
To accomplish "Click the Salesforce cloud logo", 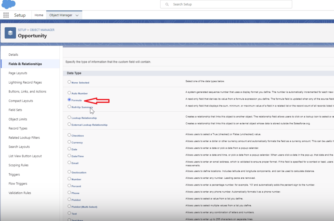I will tap(8, 4).
